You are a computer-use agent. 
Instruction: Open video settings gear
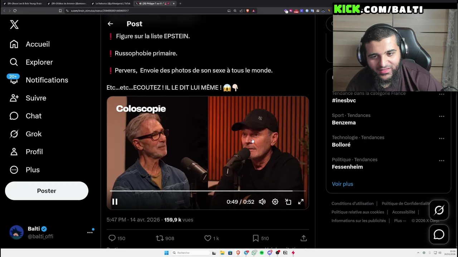click(x=275, y=202)
